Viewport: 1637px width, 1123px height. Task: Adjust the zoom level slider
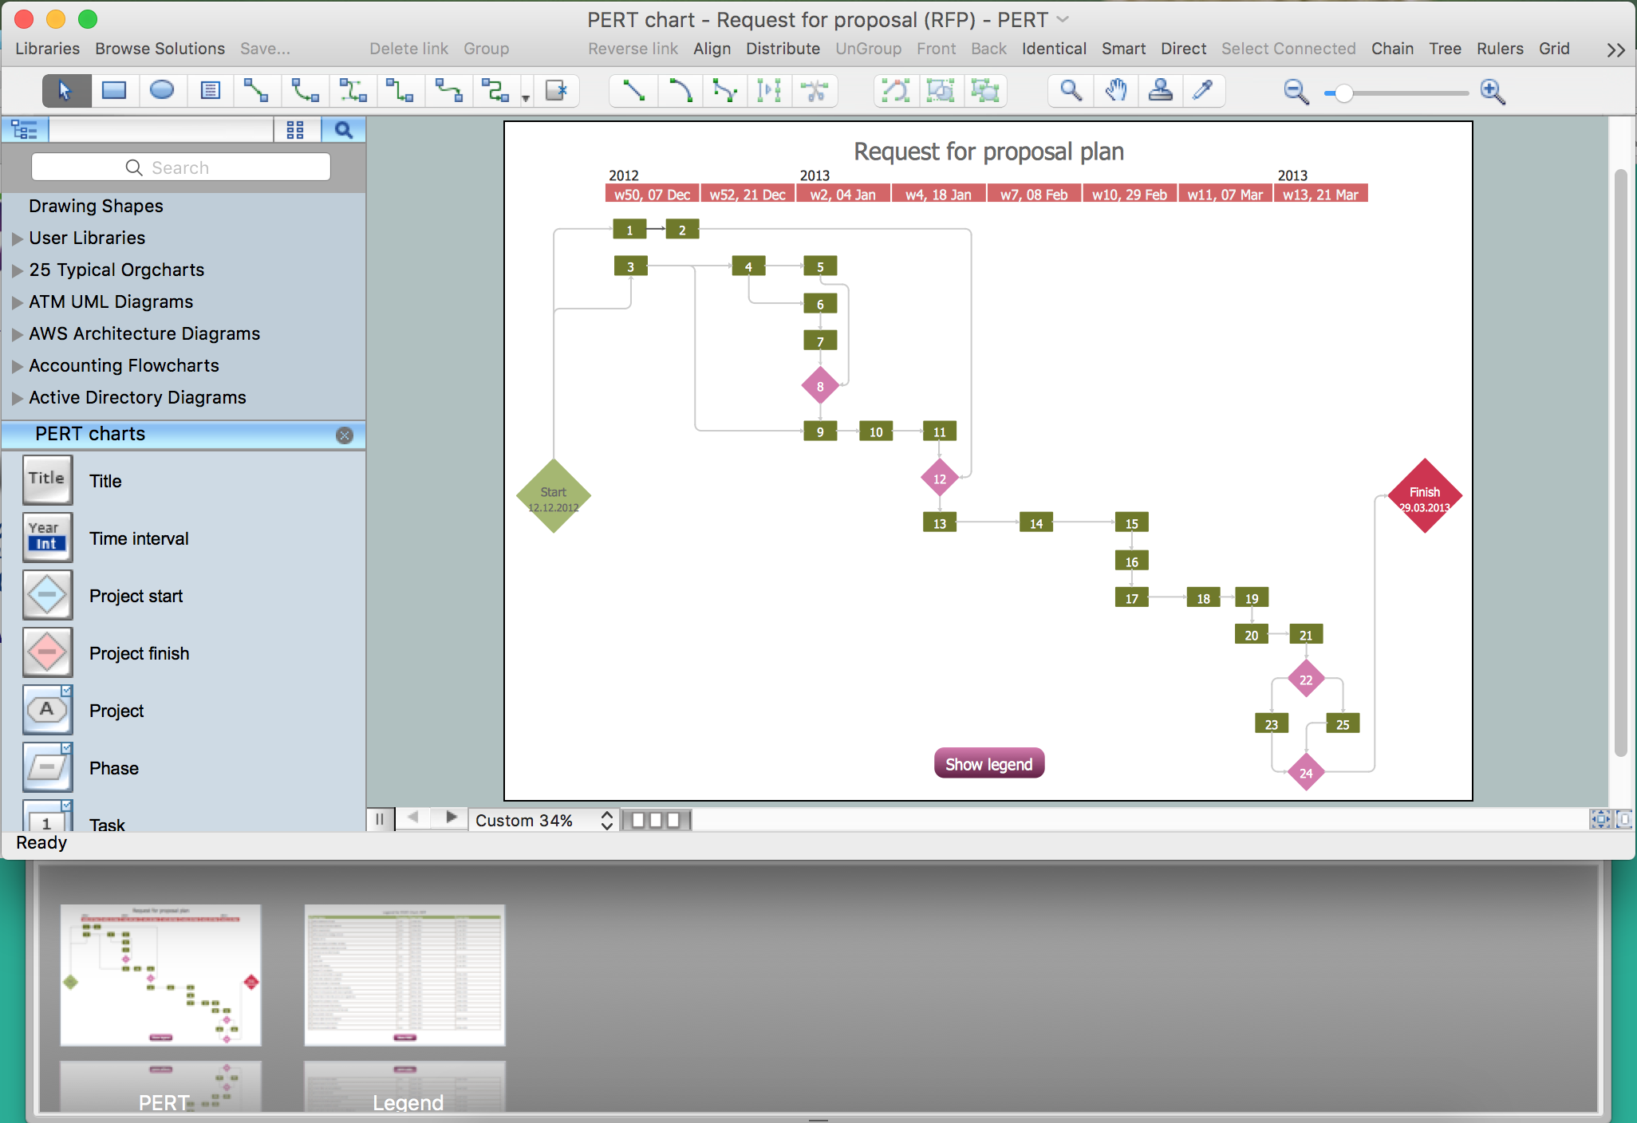point(1341,92)
